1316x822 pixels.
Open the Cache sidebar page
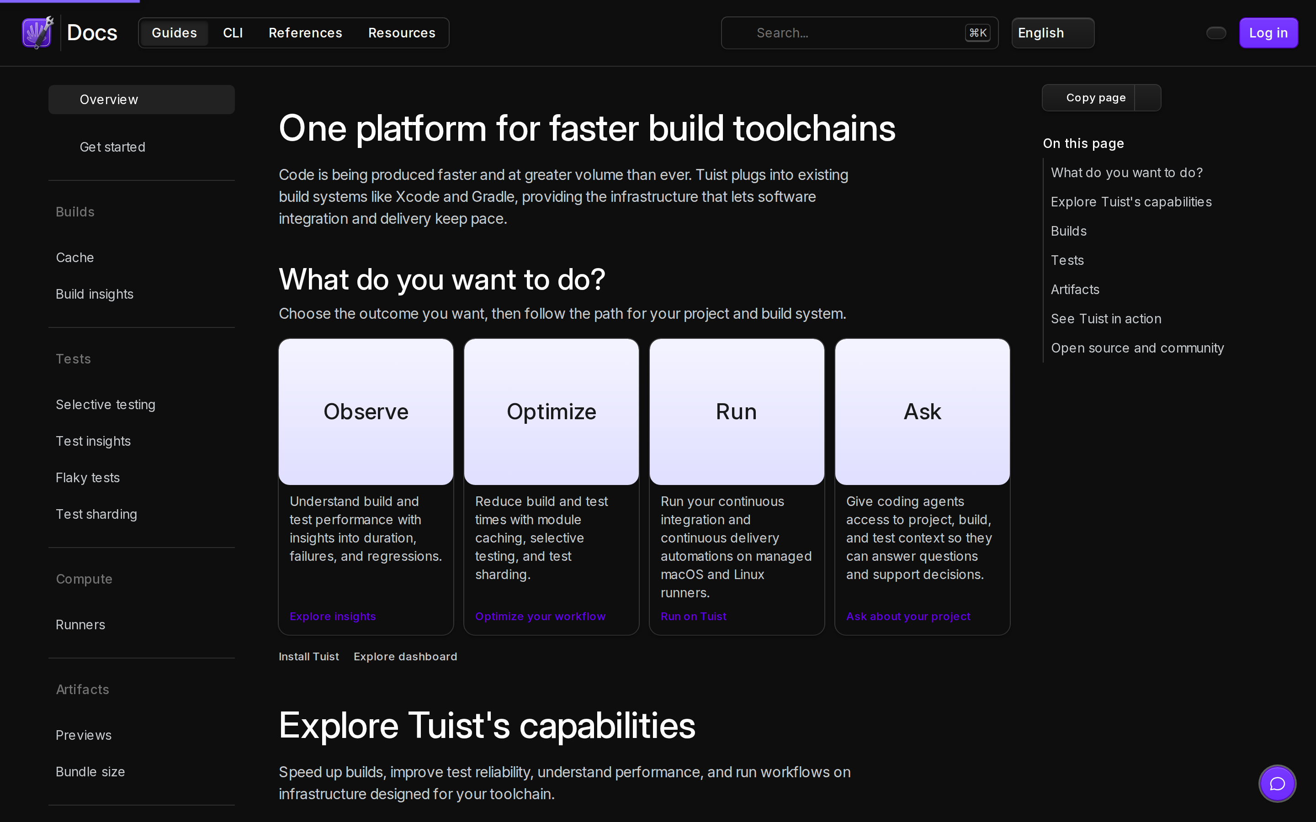point(75,258)
